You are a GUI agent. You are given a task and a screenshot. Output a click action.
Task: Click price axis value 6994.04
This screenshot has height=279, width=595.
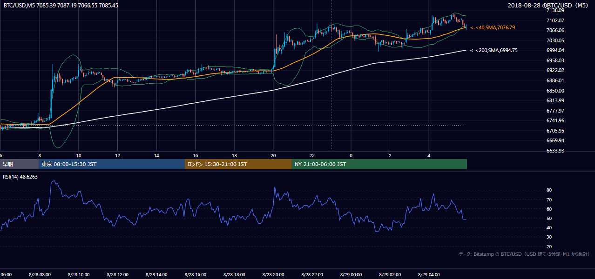pos(555,50)
